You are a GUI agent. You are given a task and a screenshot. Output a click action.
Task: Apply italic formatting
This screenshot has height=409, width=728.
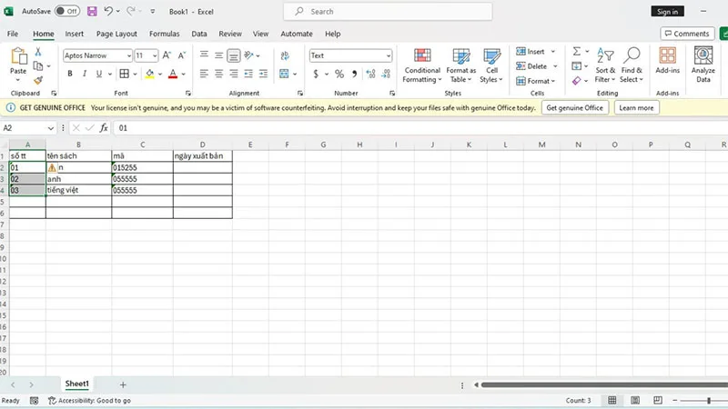click(84, 74)
